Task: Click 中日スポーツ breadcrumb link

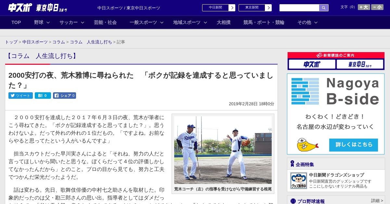Action: pos(35,42)
